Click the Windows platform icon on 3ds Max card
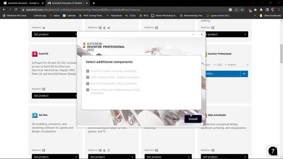The height and width of the screenshot is (159, 283). coord(44,150)
